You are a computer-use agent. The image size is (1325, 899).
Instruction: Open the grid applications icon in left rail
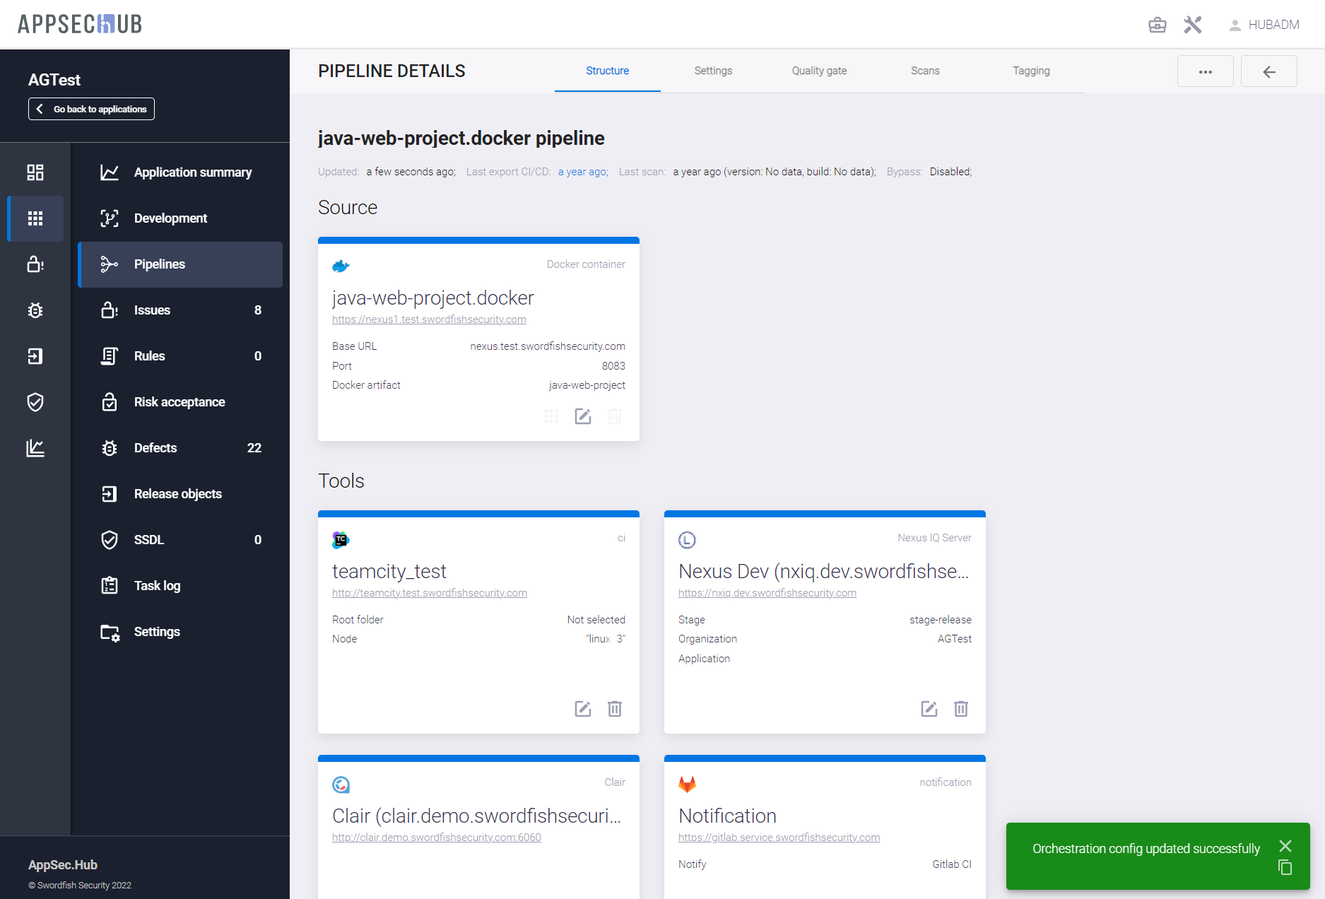pyautogui.click(x=35, y=218)
